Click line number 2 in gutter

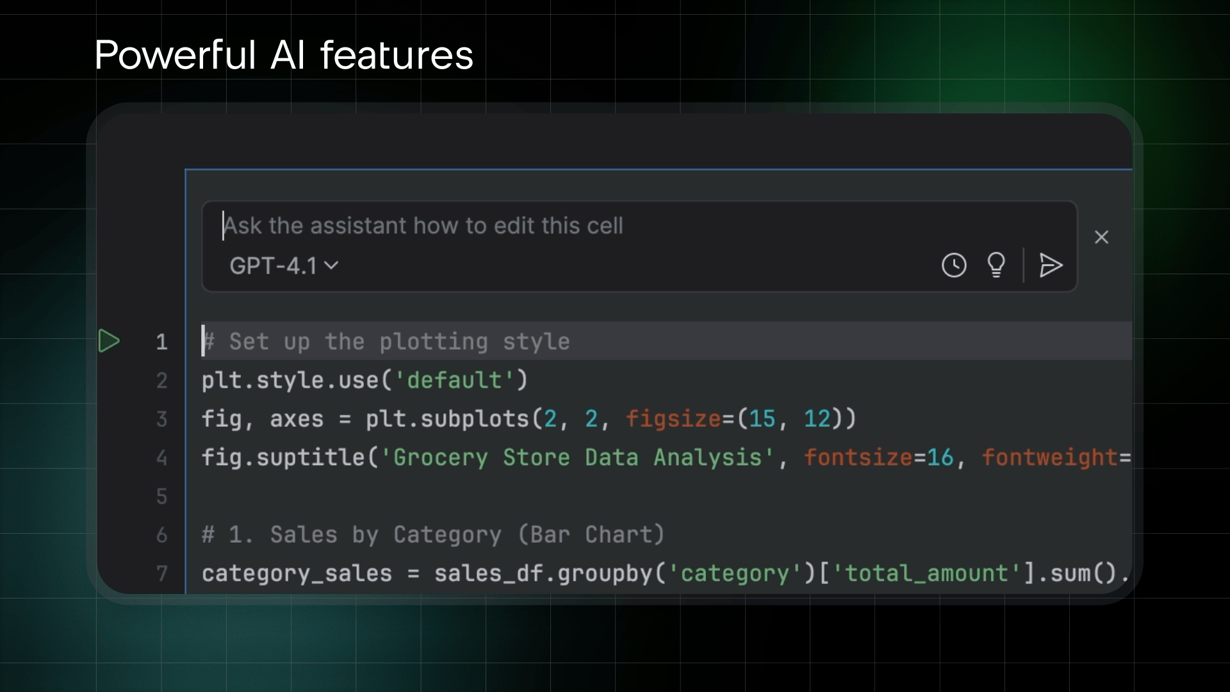click(x=161, y=381)
